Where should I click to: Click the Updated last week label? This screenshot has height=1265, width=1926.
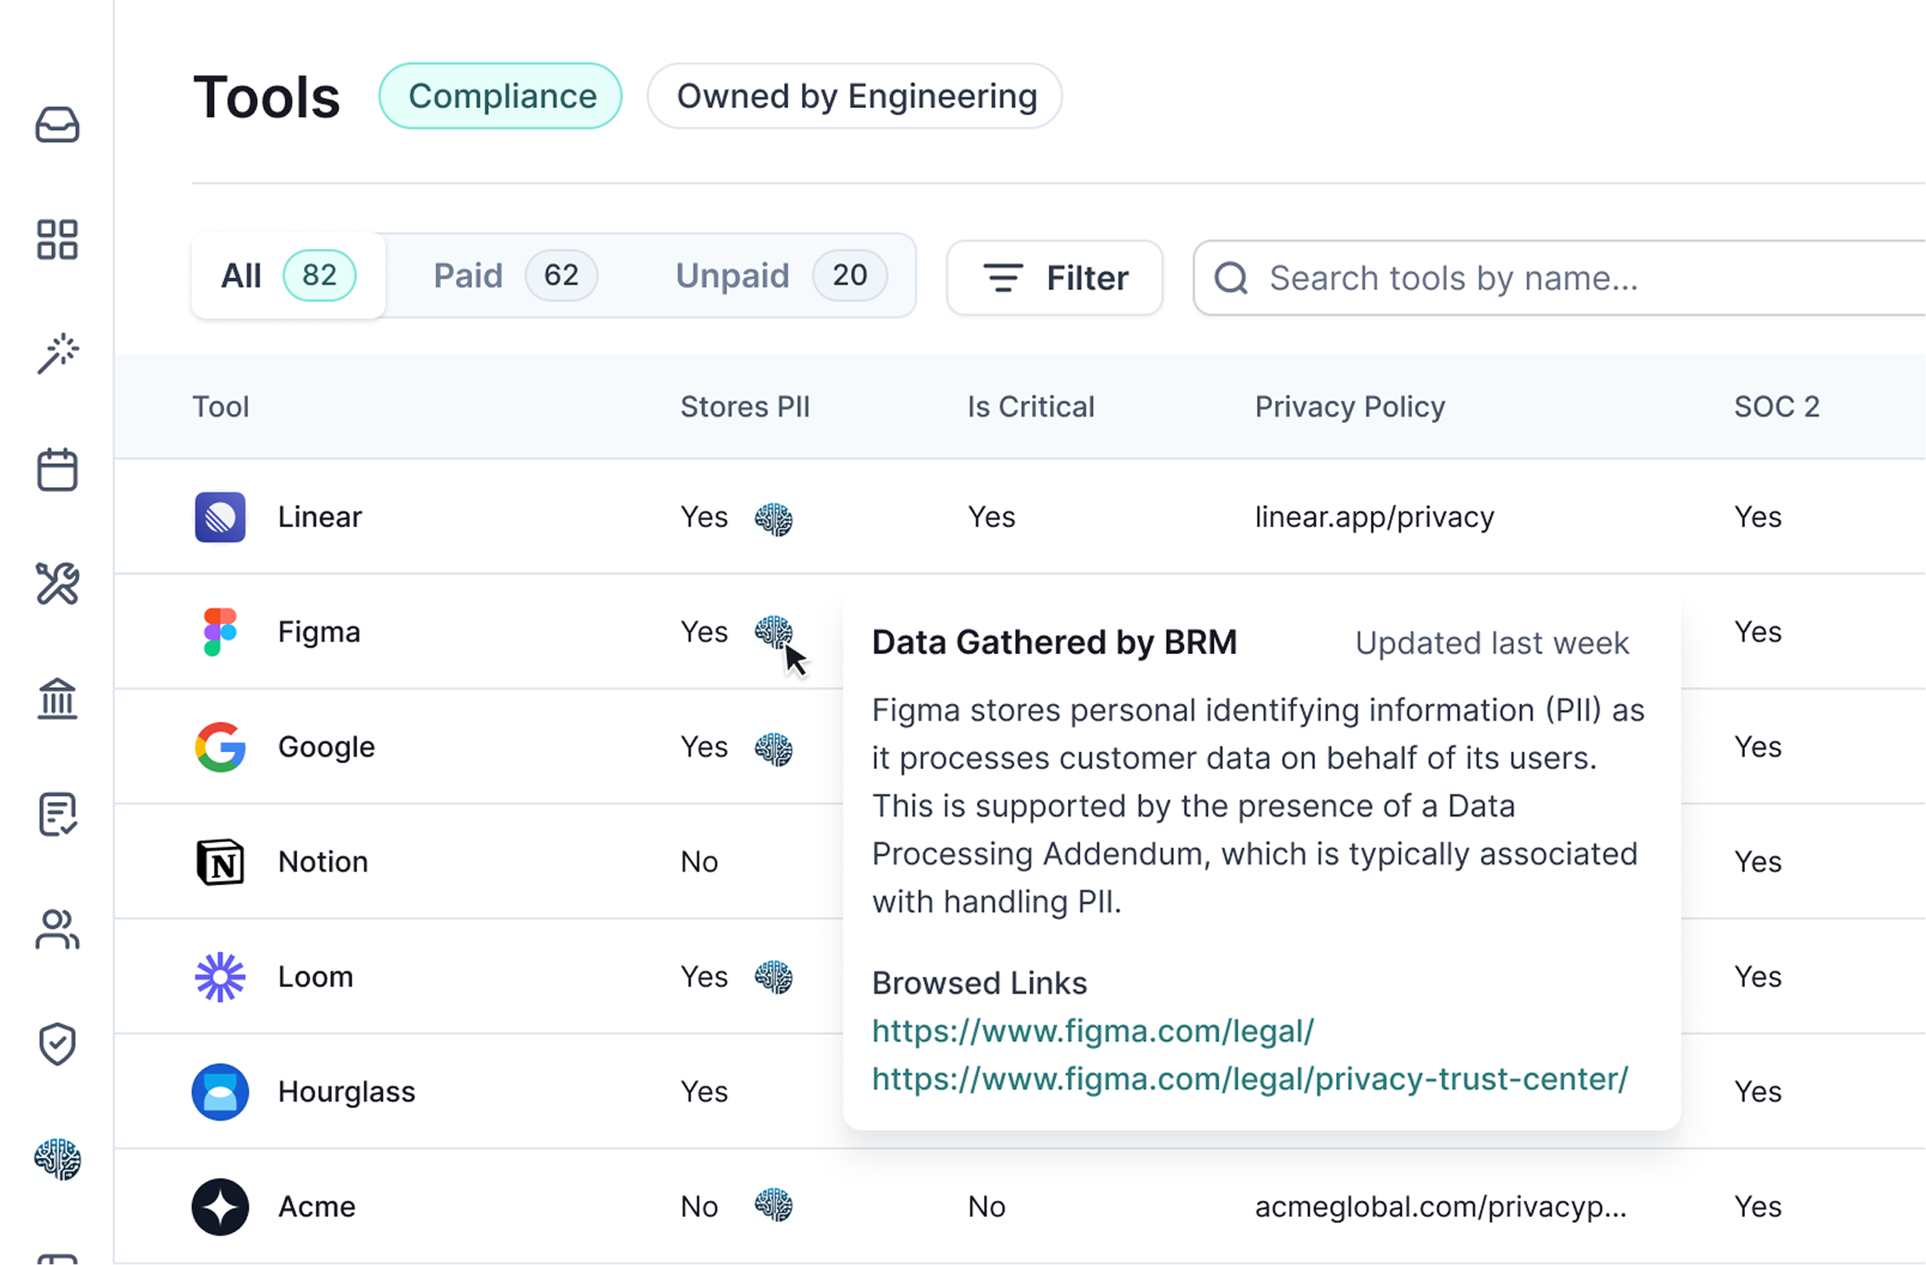click(1492, 643)
